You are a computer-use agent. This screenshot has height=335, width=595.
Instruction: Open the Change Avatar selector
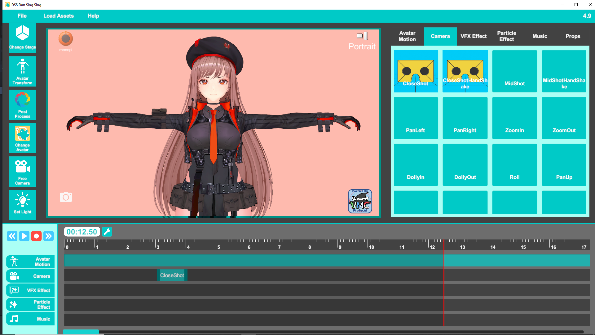tap(22, 138)
